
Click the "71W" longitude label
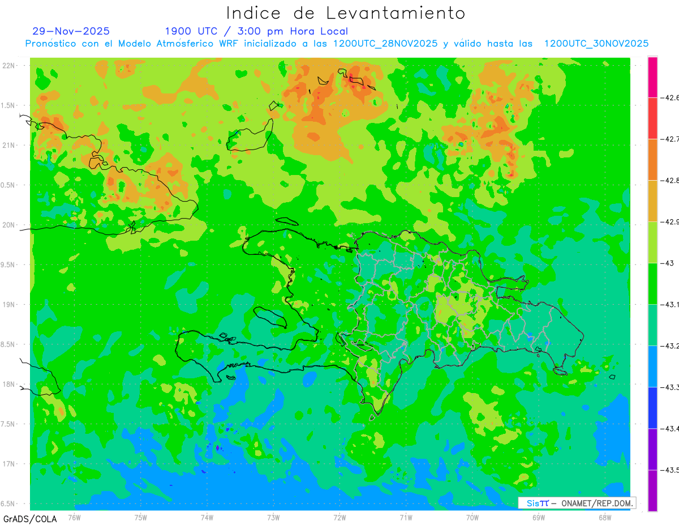tap(406, 517)
